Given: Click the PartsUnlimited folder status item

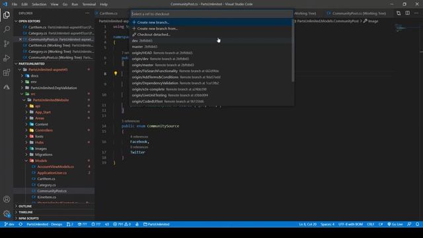Looking at the screenshot, I should click(x=157, y=224).
